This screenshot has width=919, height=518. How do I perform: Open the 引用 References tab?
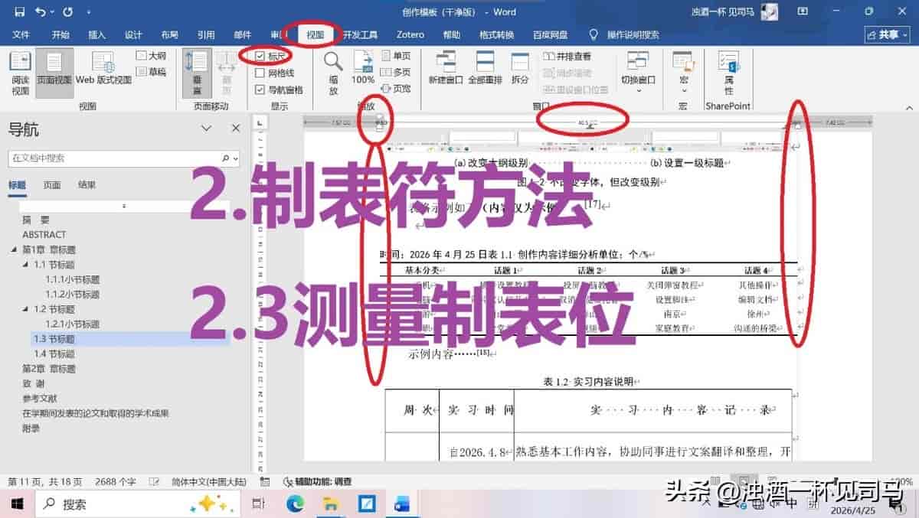coord(206,35)
